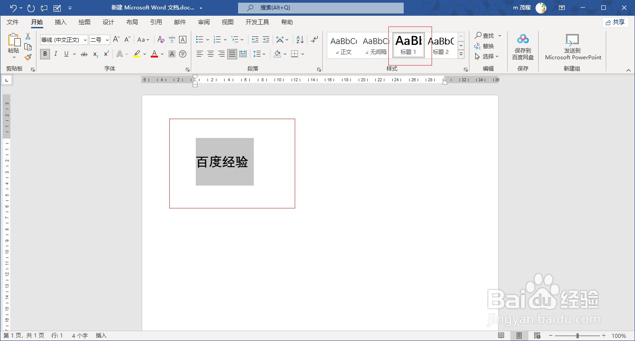Align text right icon
Viewport: 635px width, 341px height.
tap(221, 54)
